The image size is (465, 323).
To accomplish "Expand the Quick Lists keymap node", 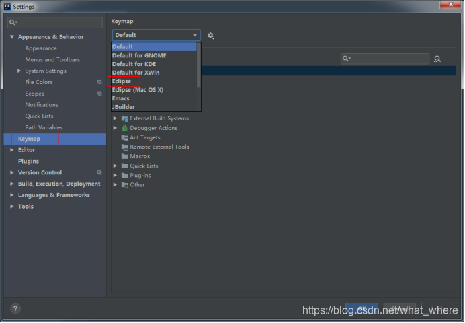I will [115, 166].
